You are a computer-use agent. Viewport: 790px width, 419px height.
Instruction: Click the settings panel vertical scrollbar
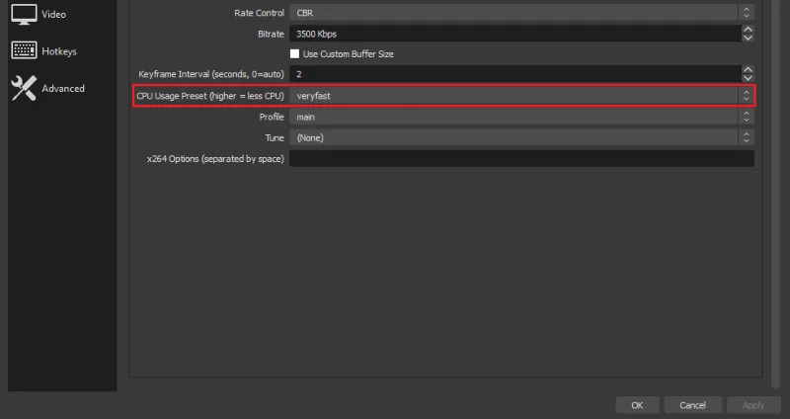(776, 194)
